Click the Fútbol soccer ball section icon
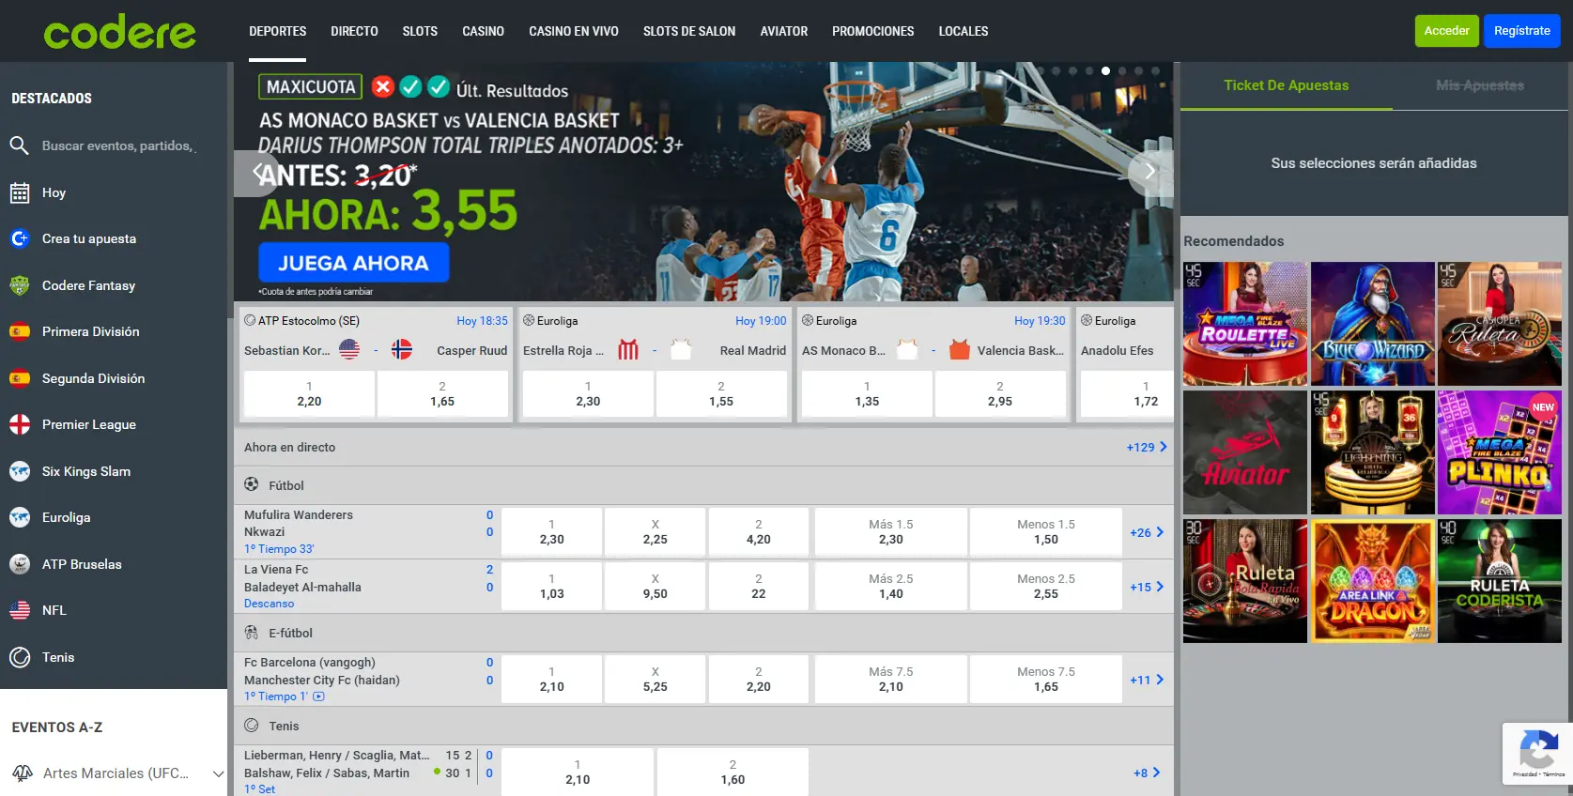Screen dimensions: 1573x796 [252, 484]
